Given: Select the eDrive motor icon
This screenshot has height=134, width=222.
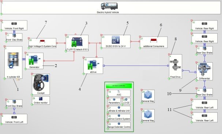Looking at the screenshot, I should tap(93, 65).
